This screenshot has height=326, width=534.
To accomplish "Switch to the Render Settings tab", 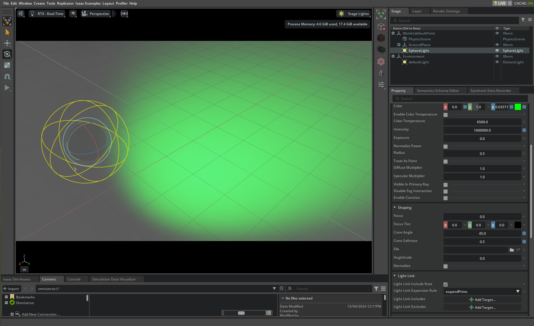I will [446, 11].
